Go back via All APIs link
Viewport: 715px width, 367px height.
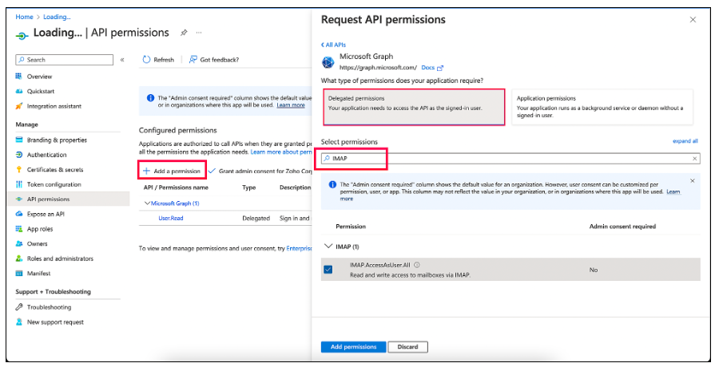tap(333, 45)
